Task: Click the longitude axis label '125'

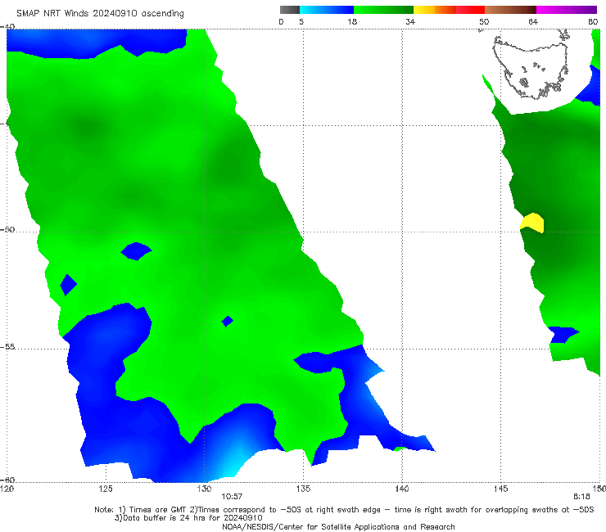Action: [x=106, y=489]
